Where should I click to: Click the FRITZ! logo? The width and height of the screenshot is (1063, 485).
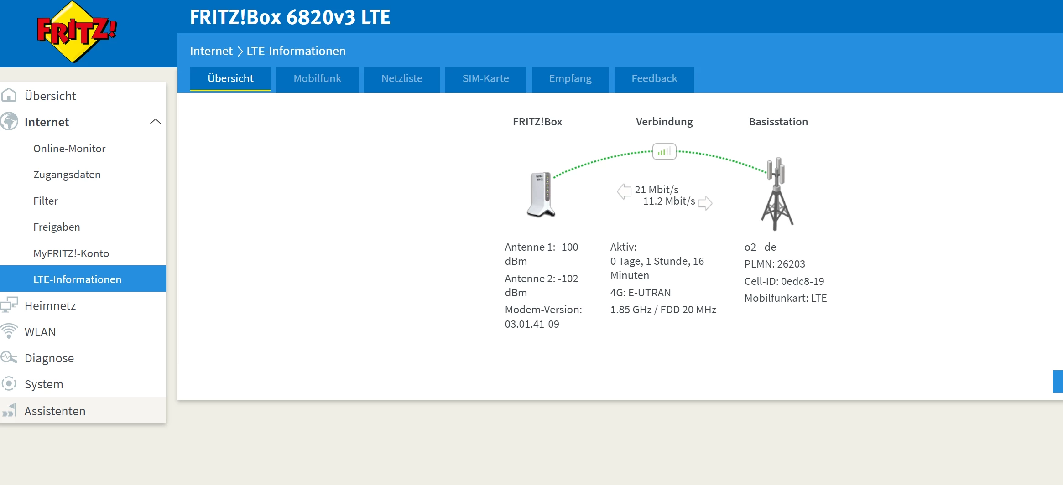click(77, 32)
